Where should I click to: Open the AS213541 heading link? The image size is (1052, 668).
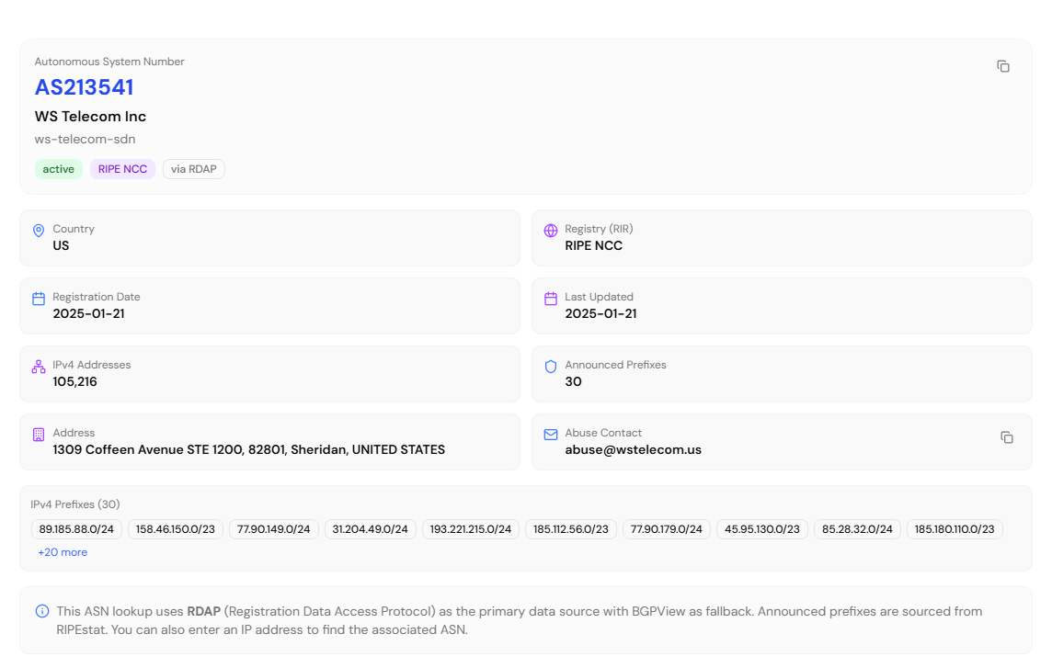84,87
